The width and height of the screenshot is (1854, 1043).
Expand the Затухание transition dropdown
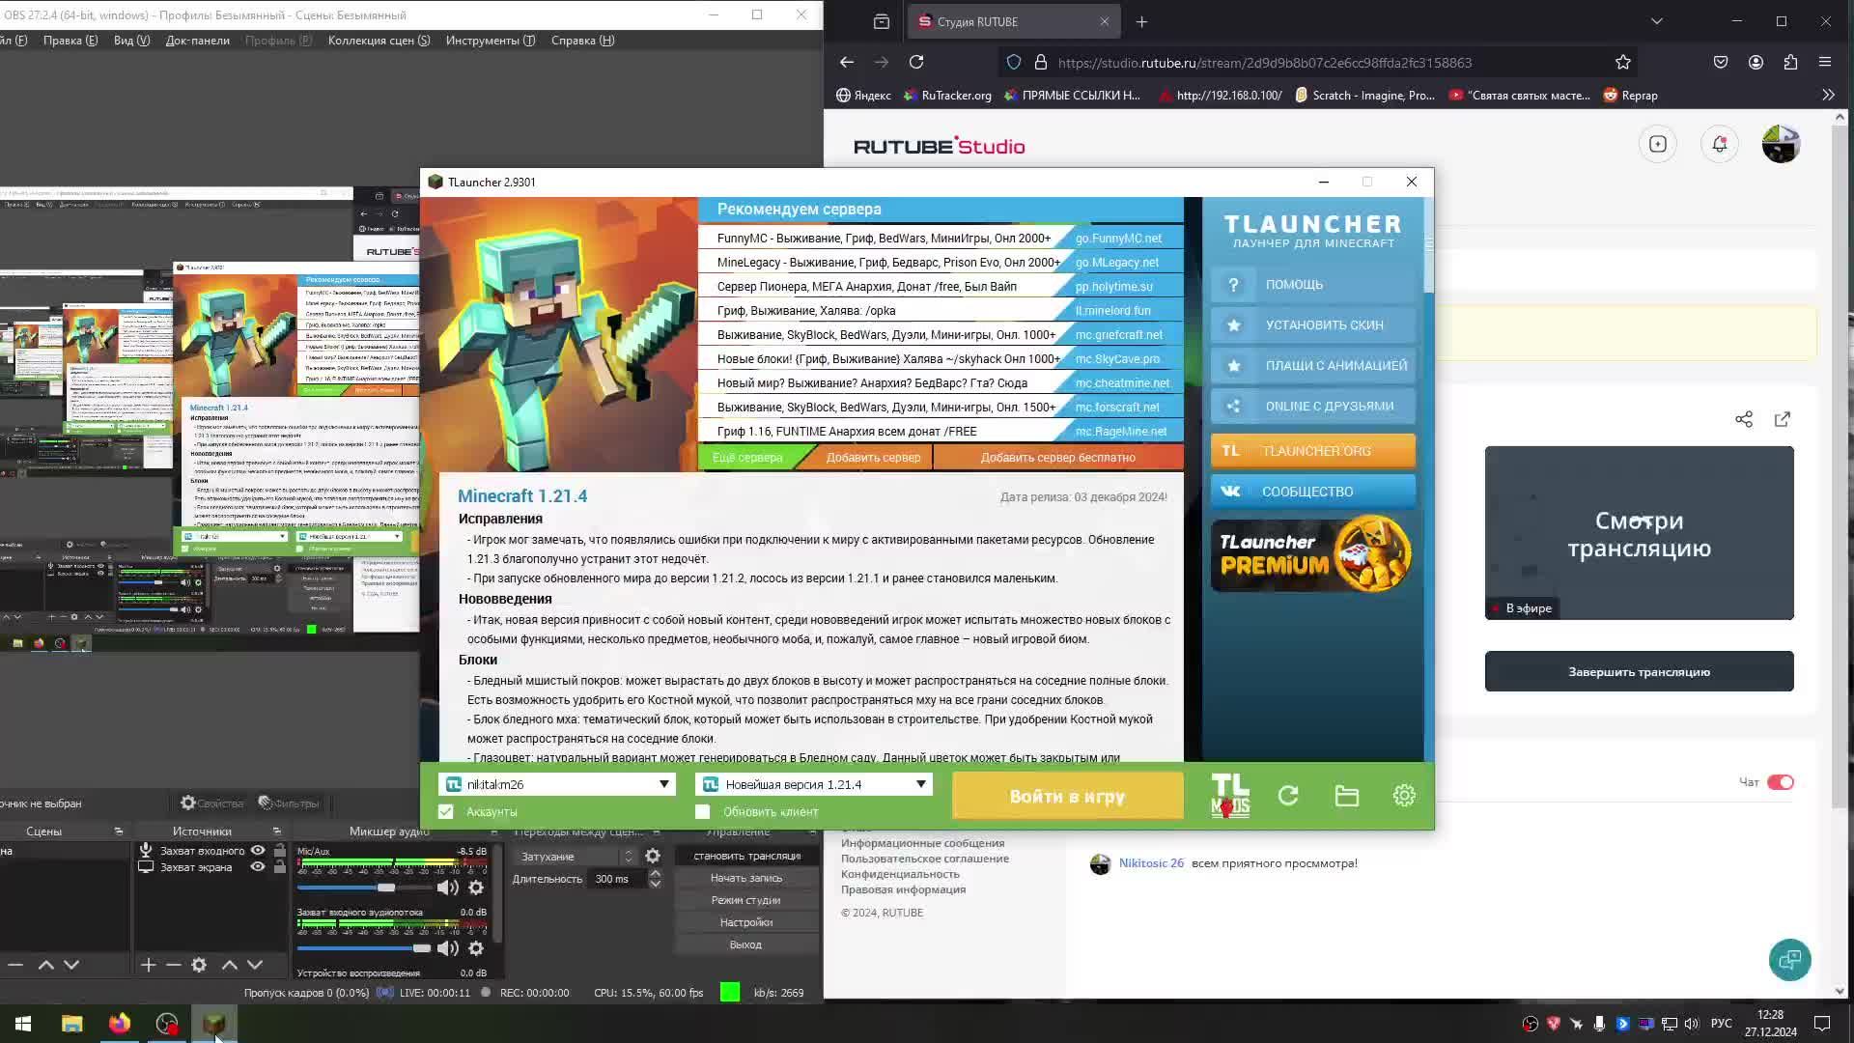pyautogui.click(x=629, y=857)
